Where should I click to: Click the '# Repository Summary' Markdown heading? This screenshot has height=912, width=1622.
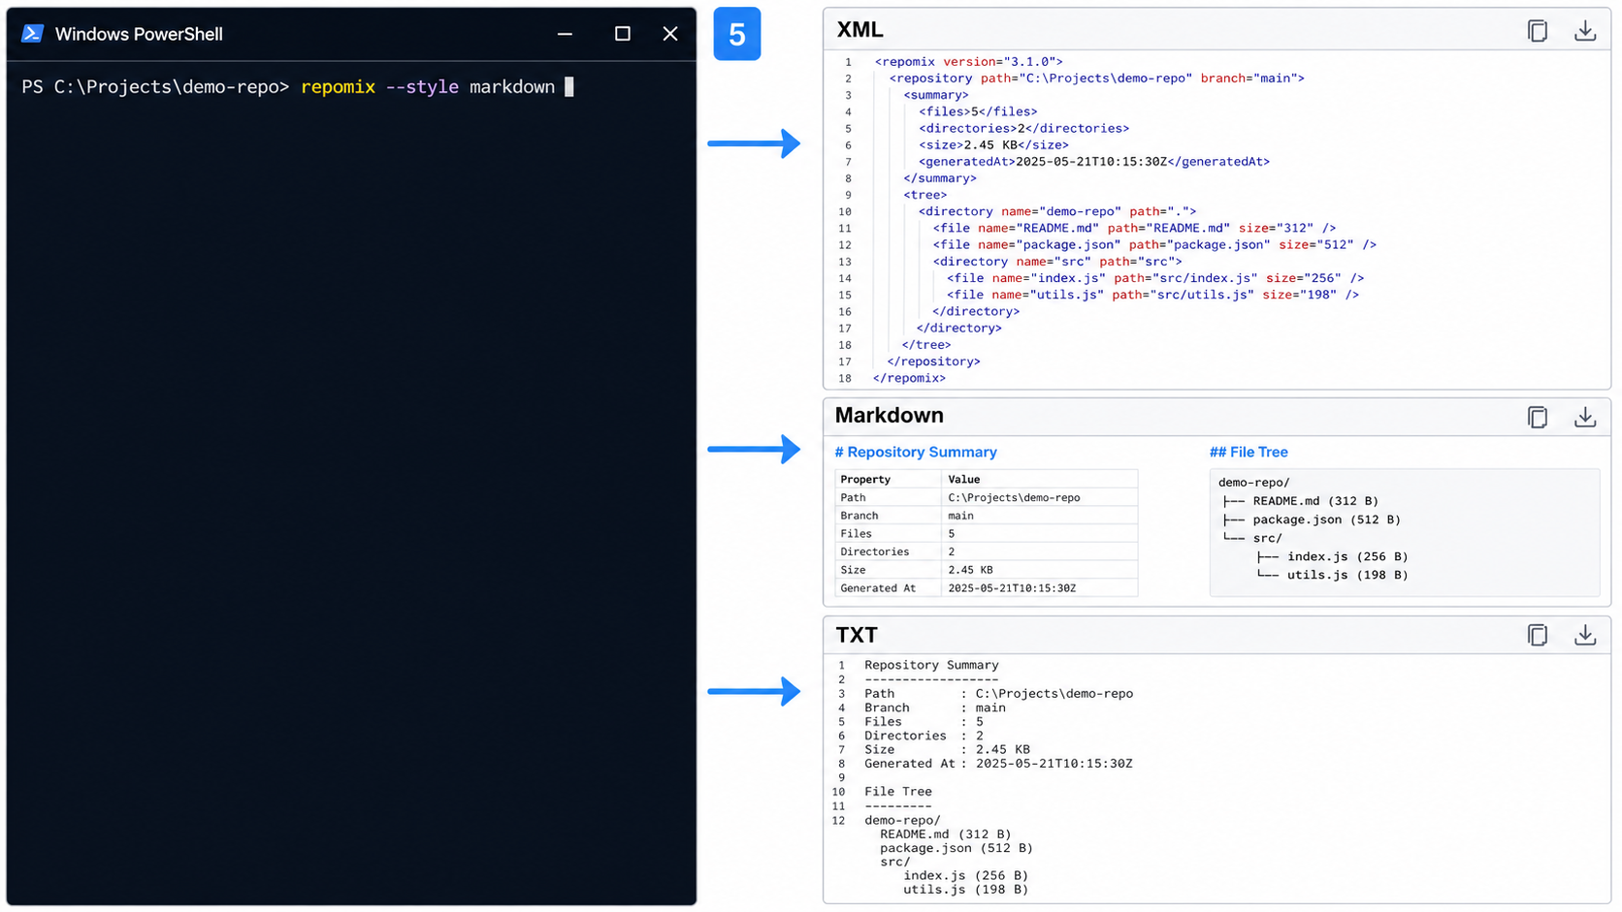916,453
